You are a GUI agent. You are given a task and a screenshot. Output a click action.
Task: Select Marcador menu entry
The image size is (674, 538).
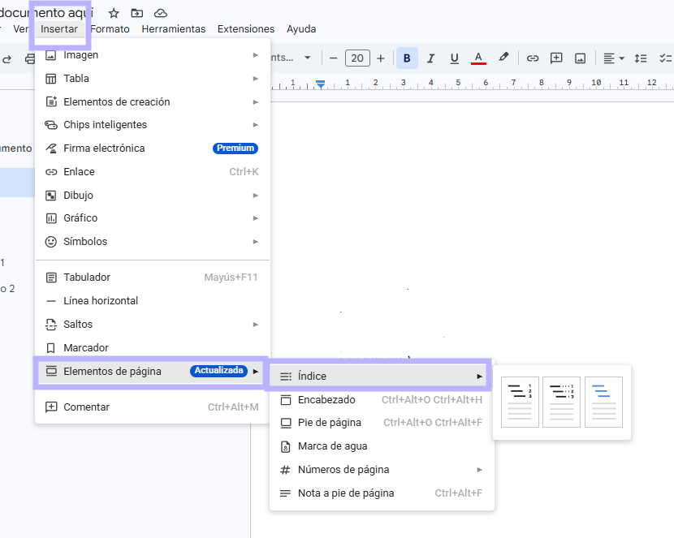[152, 348]
